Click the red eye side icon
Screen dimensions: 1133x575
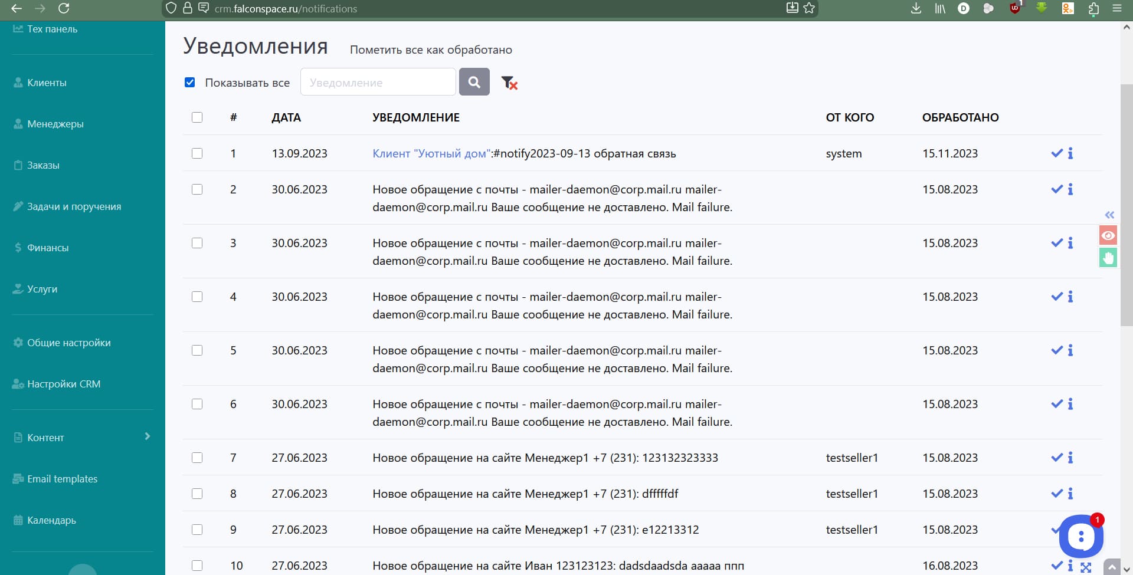(x=1108, y=236)
